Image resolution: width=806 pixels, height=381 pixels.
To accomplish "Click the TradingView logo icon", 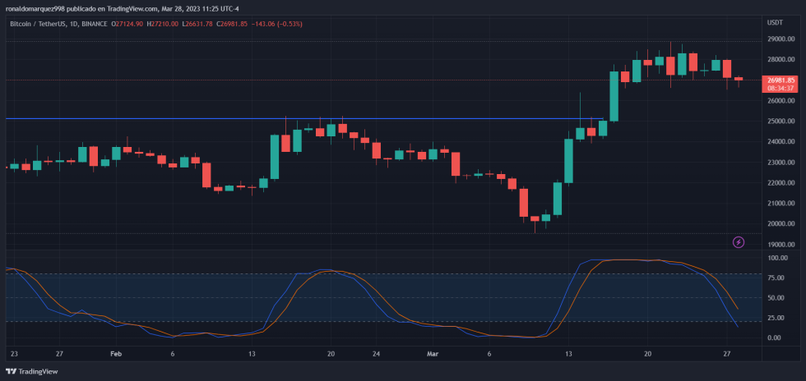I will [12, 371].
